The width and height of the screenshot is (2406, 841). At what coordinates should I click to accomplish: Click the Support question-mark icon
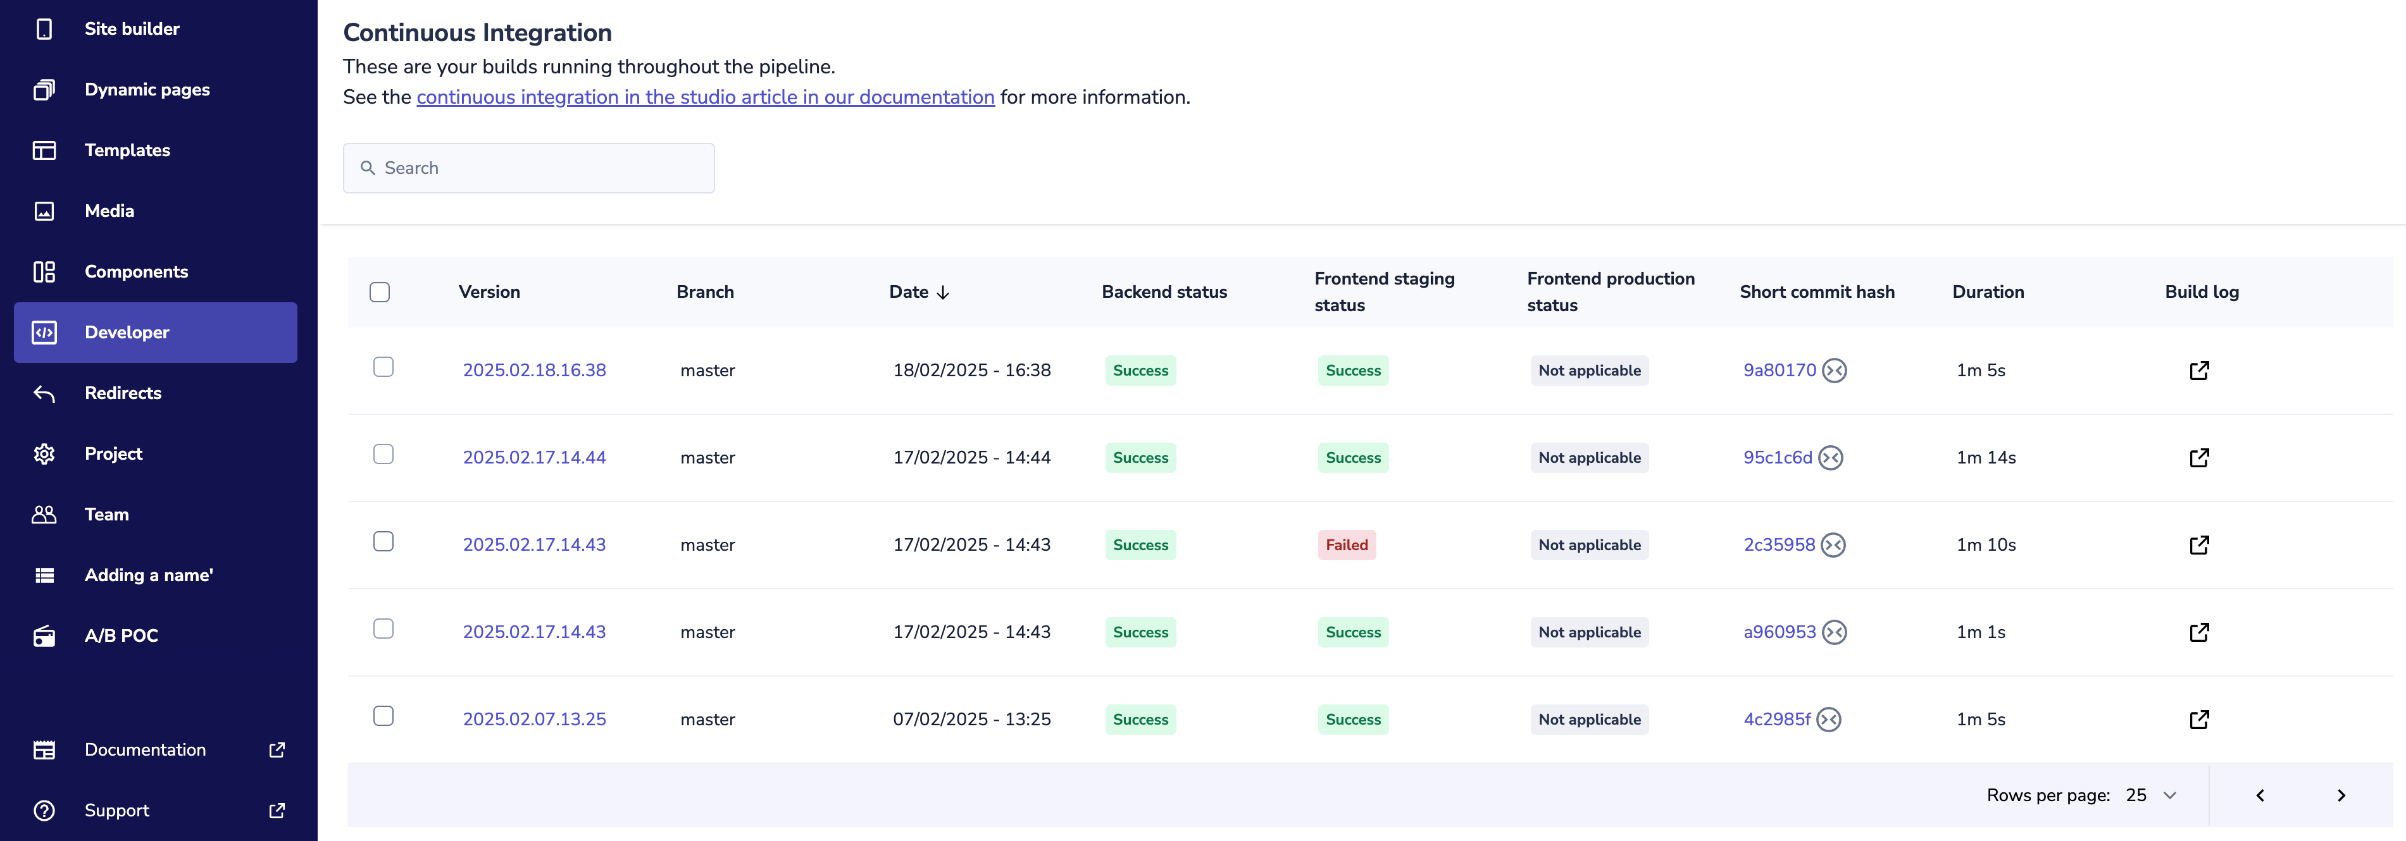[44, 810]
